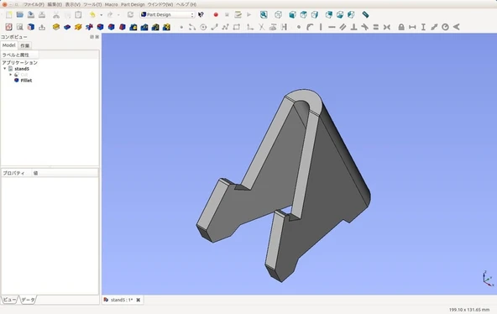Image resolution: width=497 pixels, height=314 pixels.
Task: Open the measure distance ruler tool
Action: pyautogui.click(x=365, y=14)
